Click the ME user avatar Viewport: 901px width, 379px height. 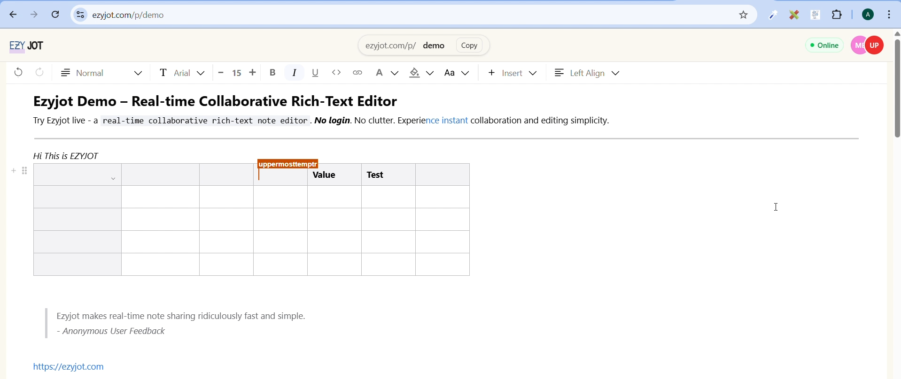click(860, 45)
